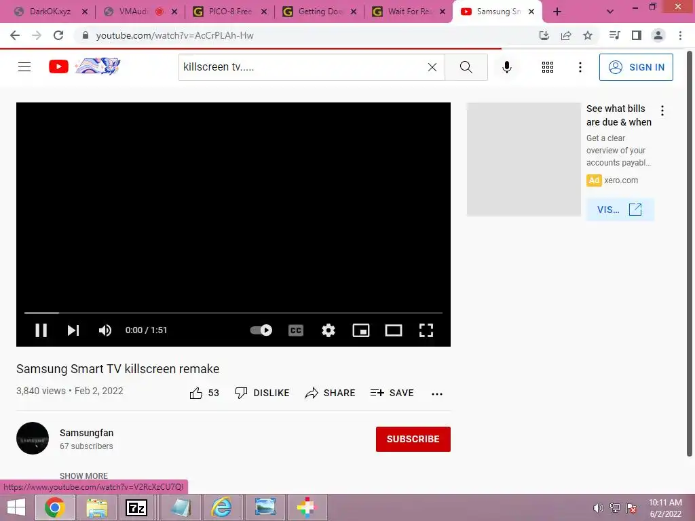Viewport: 695px width, 521px height.
Task: Open 7-Zip from the taskbar
Action: 136,507
